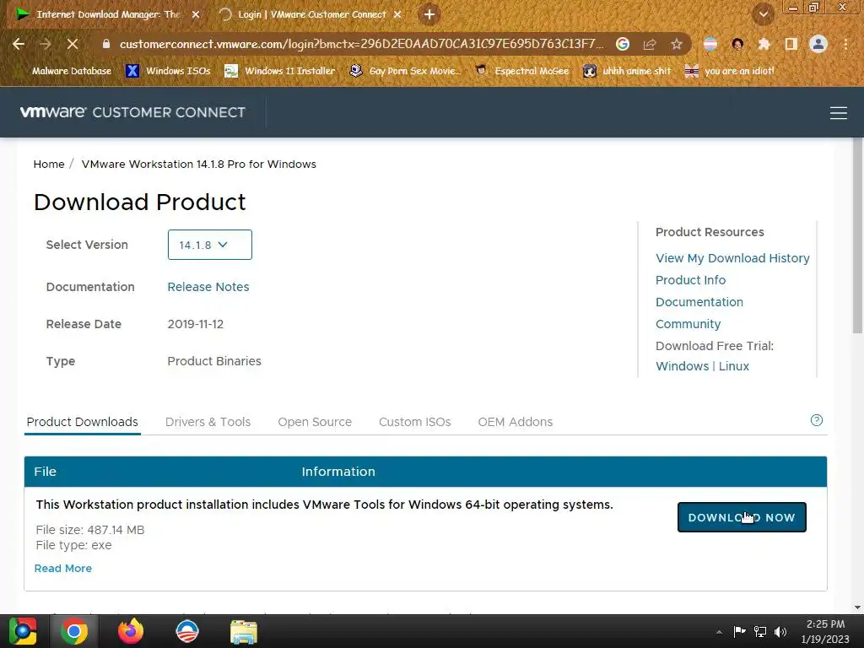The image size is (864, 648).
Task: Open the File Explorer taskbar icon
Action: 244,631
